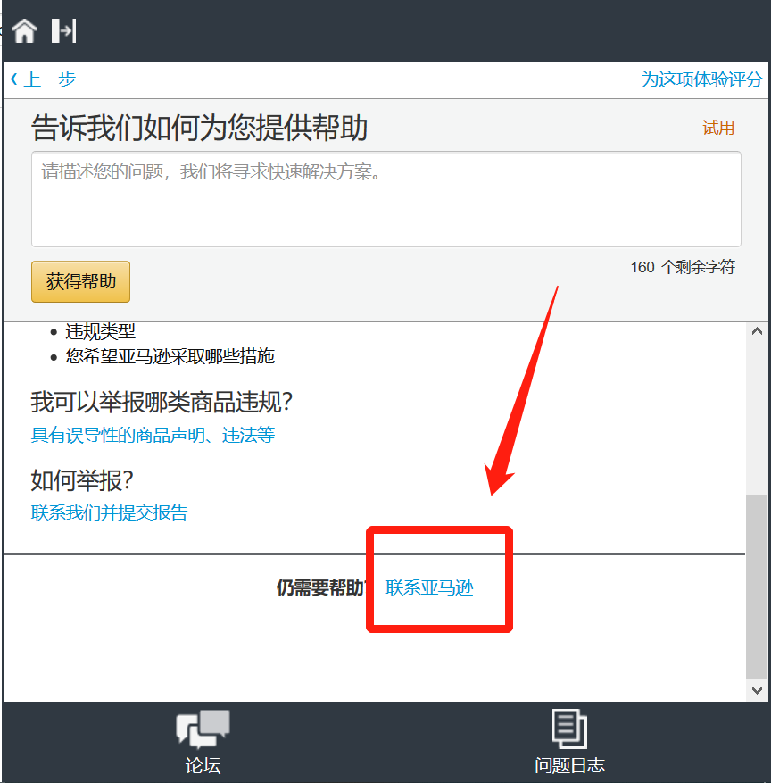The image size is (771, 783).
Task: Open the case log document icon
Action: (569, 728)
